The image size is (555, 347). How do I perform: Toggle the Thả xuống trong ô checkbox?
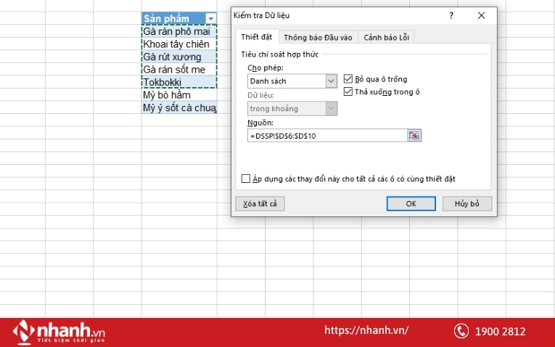click(x=348, y=91)
